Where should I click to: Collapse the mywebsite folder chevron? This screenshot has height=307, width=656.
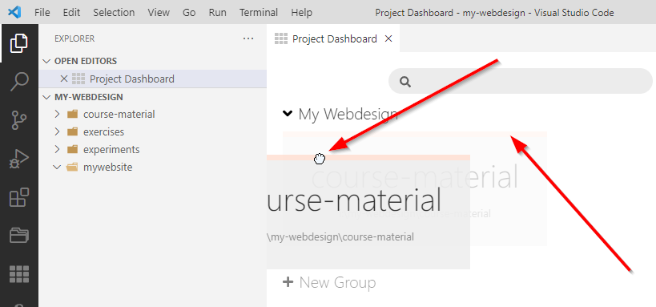coord(58,167)
